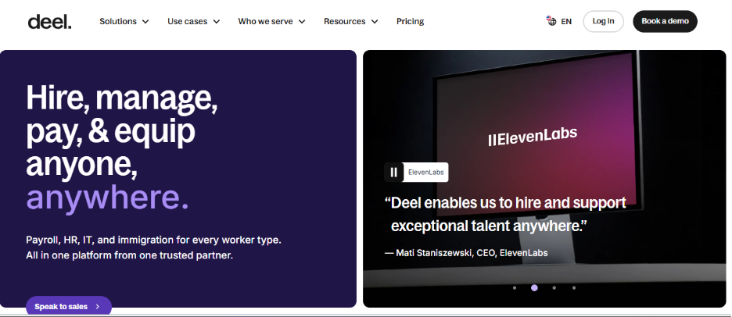Click the globe language icon
Screen dimensions: 732x317
pyautogui.click(x=551, y=21)
